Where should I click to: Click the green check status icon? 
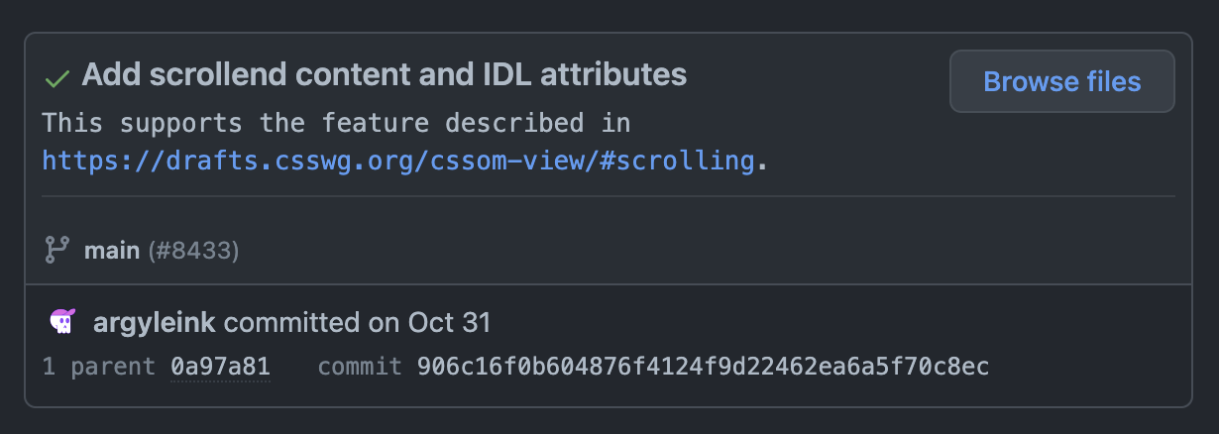56,77
